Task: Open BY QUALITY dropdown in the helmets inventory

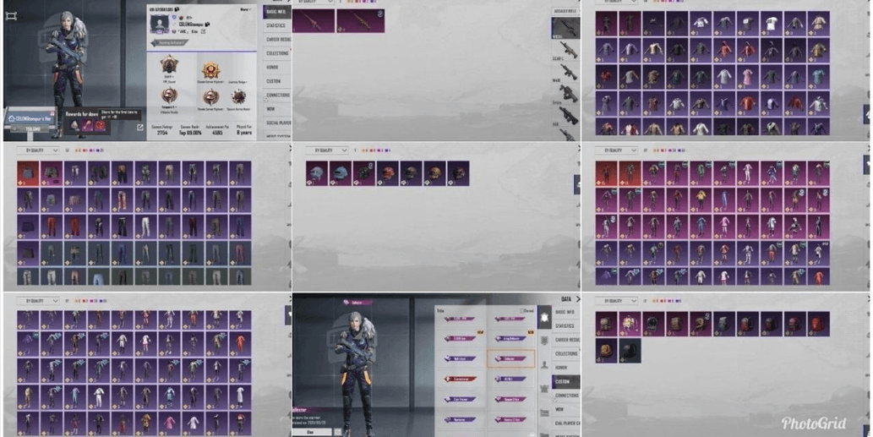Action: (x=327, y=150)
